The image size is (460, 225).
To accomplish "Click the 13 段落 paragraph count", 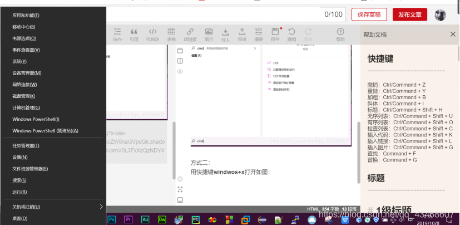I will tap(349, 209).
